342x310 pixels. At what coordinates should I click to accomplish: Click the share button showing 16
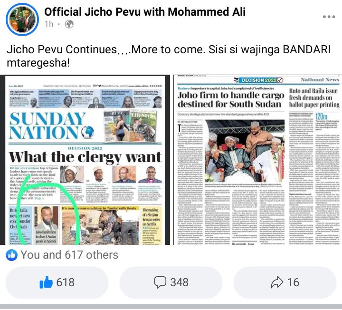click(285, 282)
